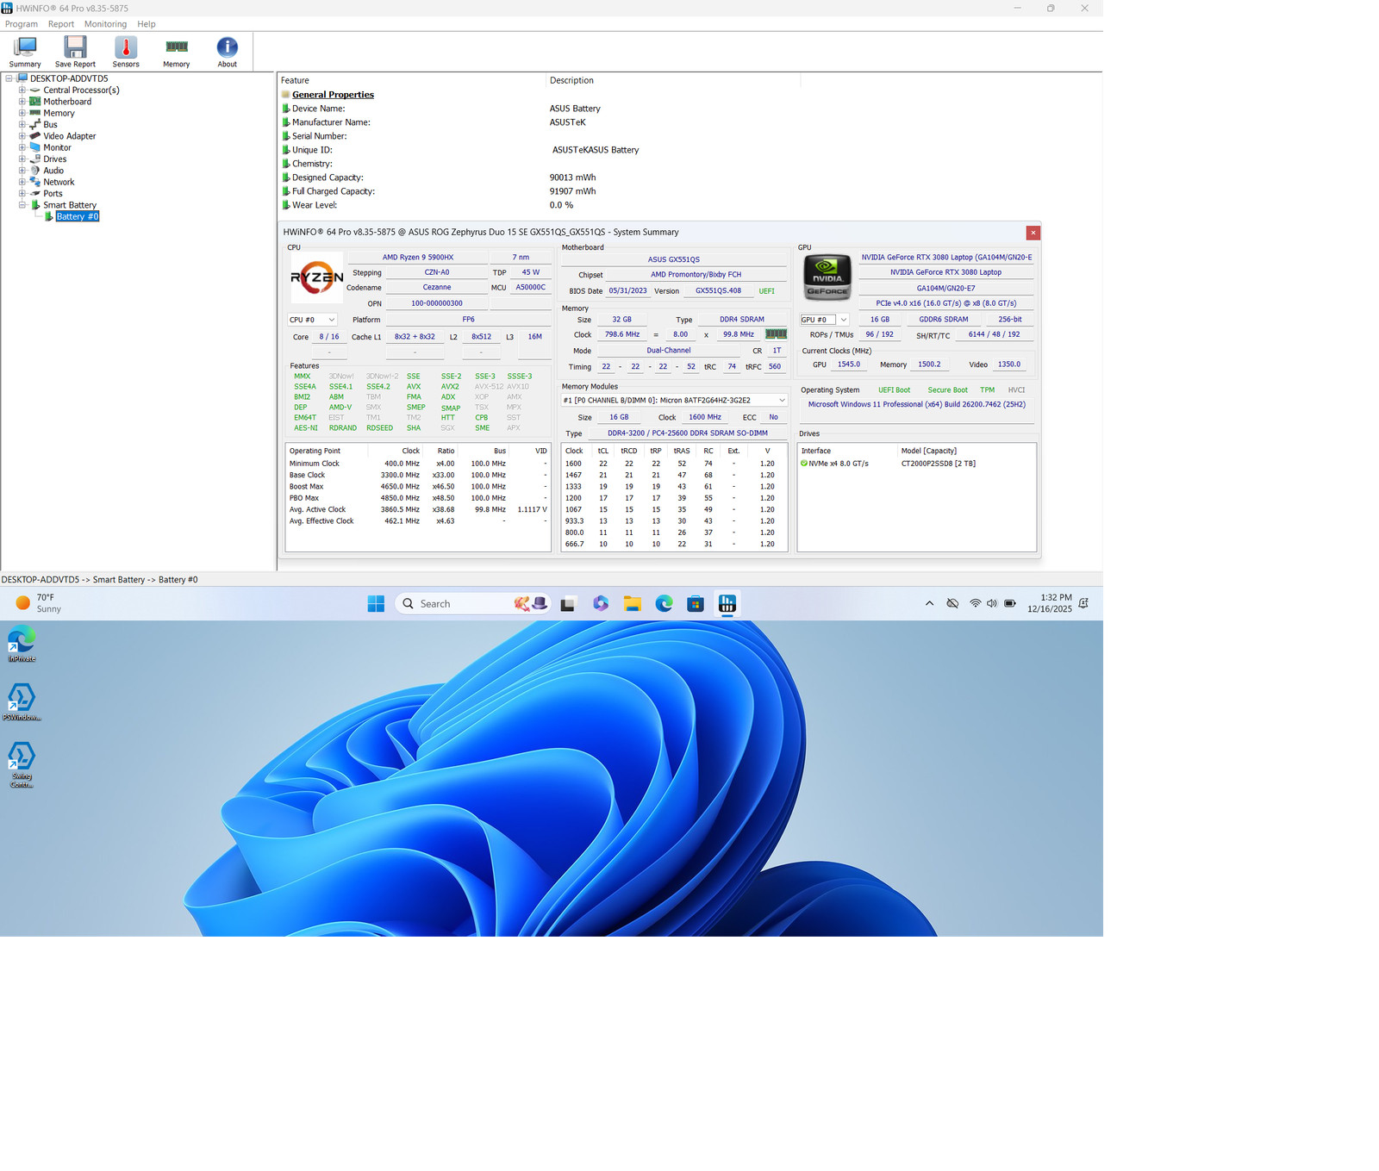Click the Ryzen CPU logo
1379x1171 pixels.
[317, 277]
